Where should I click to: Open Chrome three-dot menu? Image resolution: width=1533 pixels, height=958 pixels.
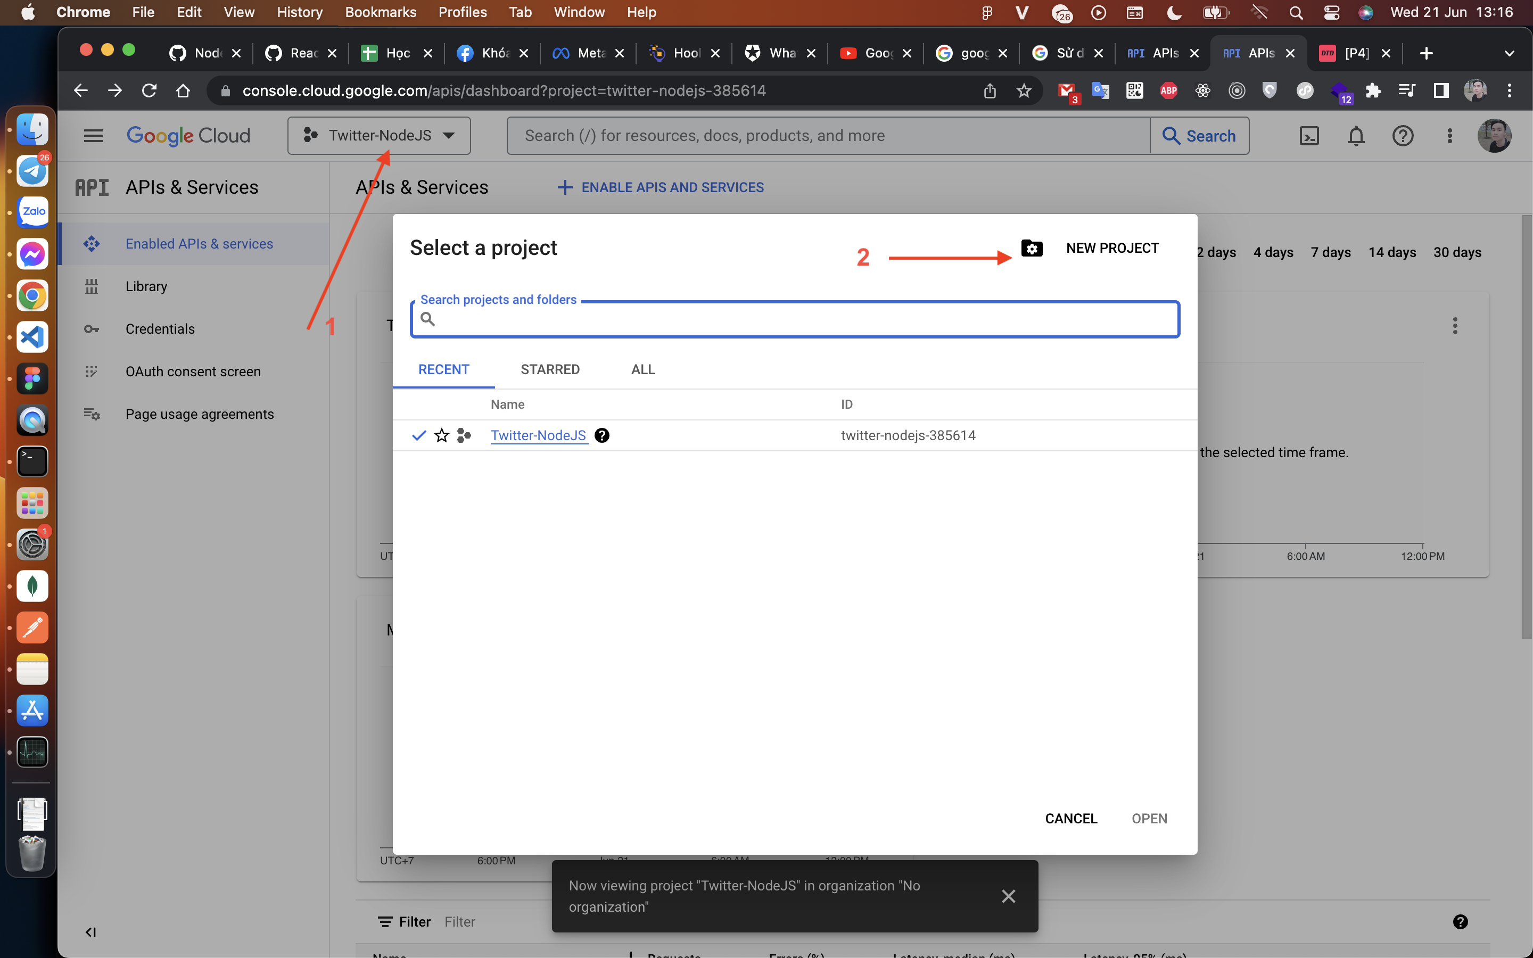pos(1510,90)
